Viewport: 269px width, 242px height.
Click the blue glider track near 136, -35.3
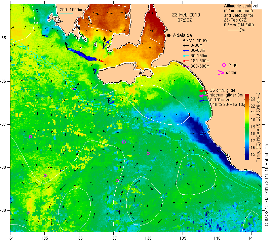pos(82,54)
